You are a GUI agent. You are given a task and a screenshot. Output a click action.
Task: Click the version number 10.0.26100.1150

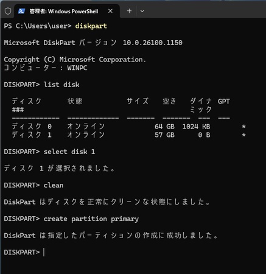153,43
